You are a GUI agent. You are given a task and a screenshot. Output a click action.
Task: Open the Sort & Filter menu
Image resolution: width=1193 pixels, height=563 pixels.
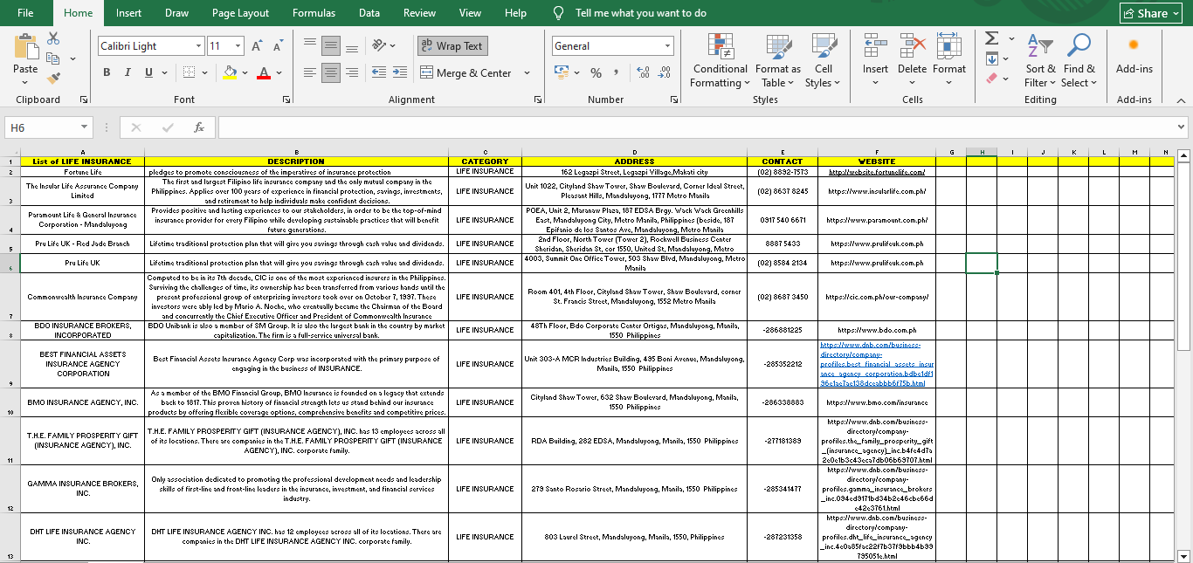click(x=1040, y=59)
